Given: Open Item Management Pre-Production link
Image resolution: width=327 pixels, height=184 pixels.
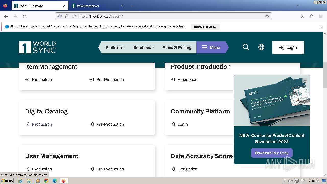Looking at the screenshot, I should pos(107,79).
